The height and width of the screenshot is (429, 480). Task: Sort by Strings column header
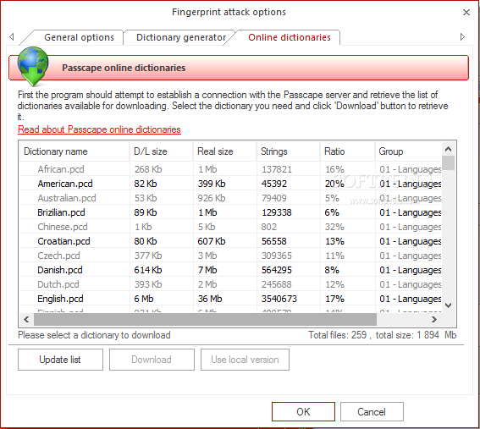click(x=289, y=151)
